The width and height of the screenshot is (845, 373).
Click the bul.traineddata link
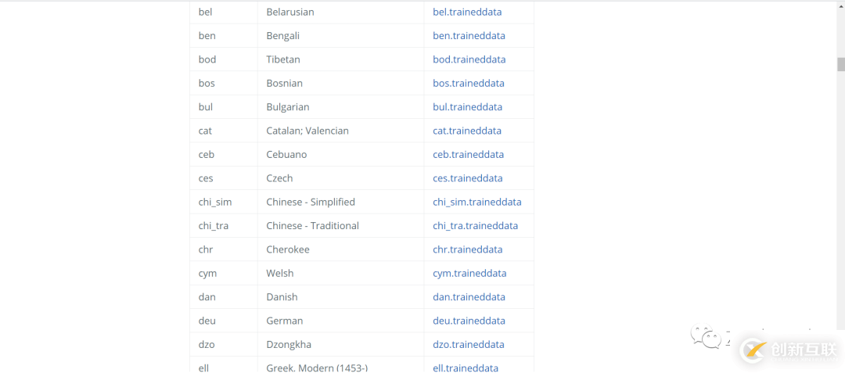pos(467,107)
